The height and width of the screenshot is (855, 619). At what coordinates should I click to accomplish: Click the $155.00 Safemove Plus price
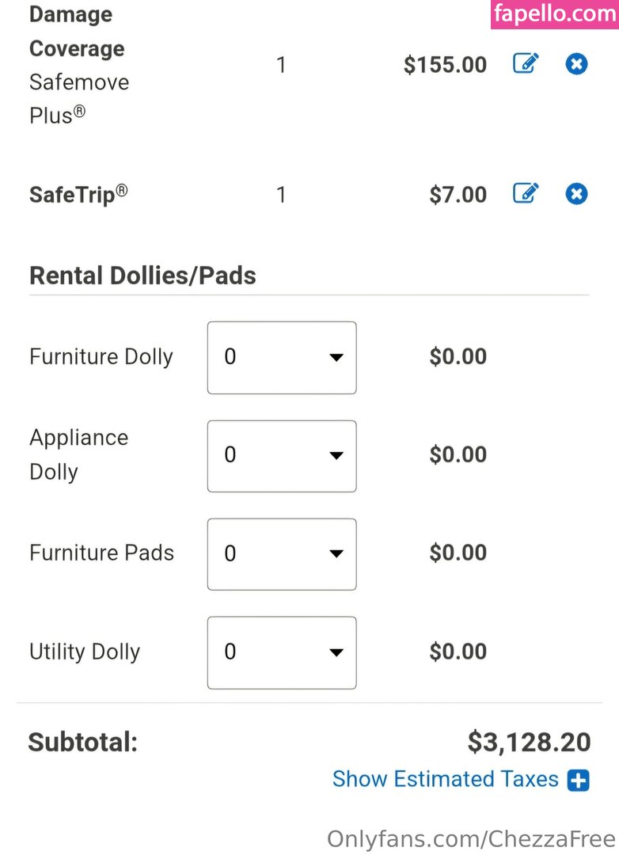[445, 65]
